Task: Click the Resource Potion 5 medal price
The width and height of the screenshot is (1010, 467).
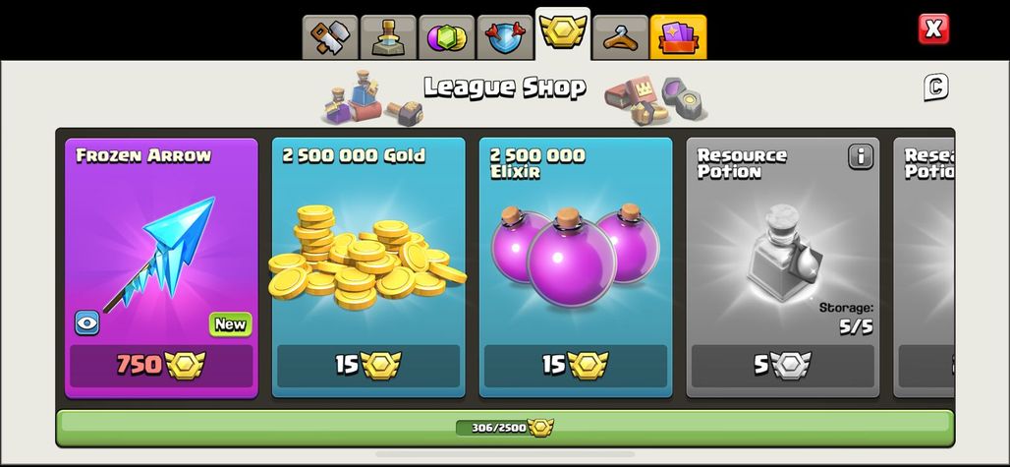Action: 783,365
